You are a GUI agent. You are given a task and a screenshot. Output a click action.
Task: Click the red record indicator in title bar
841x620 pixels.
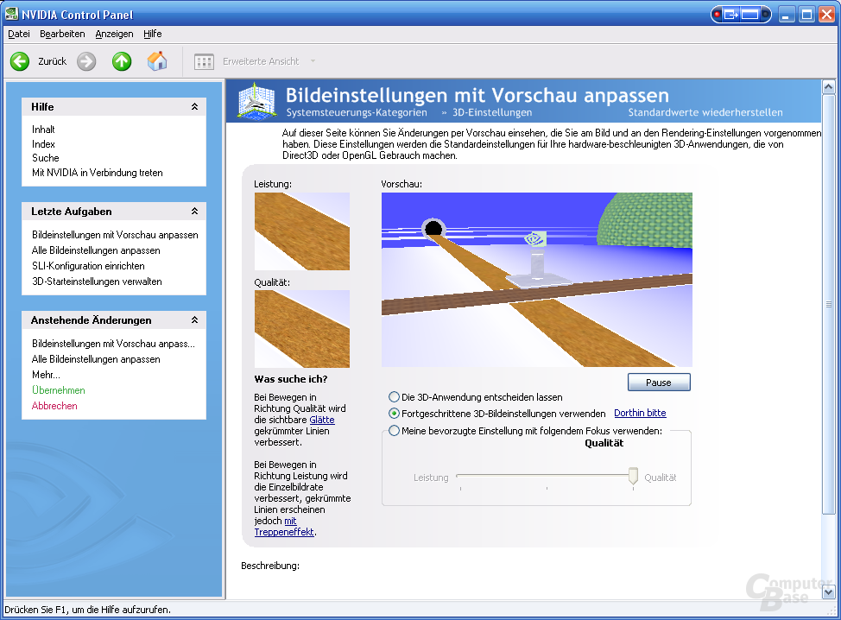718,15
